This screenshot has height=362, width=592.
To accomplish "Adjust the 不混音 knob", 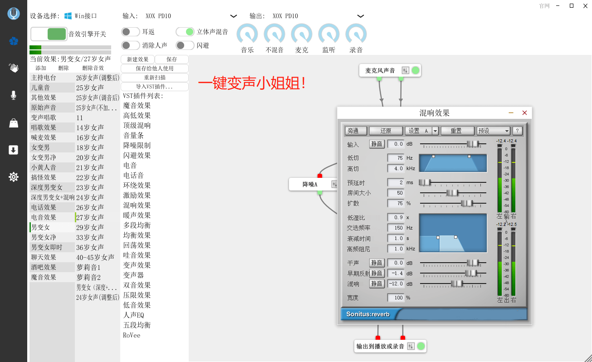I will [274, 34].
